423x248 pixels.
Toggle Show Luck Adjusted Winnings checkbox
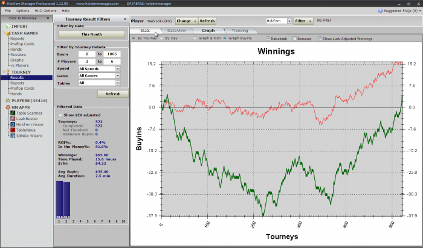(x=320, y=39)
